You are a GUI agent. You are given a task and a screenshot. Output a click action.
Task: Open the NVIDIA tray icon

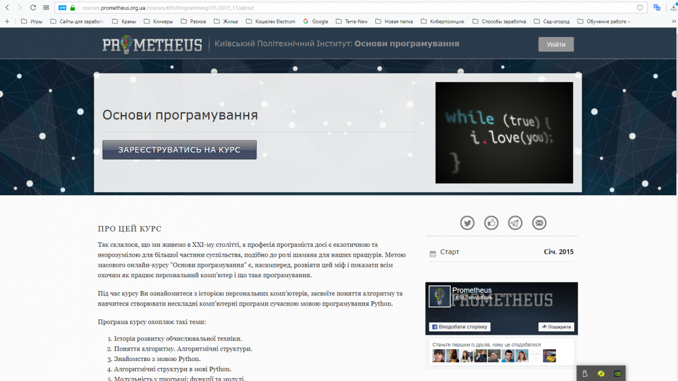coord(618,373)
